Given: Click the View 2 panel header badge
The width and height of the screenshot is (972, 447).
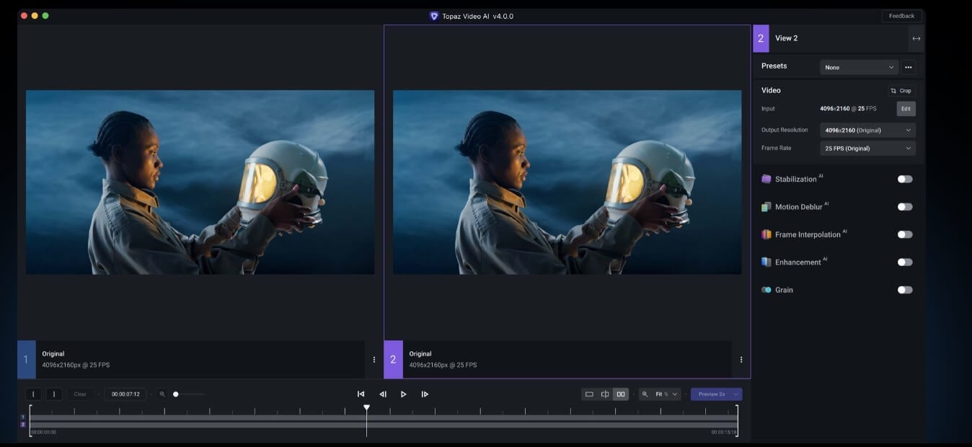Looking at the screenshot, I should (x=761, y=38).
